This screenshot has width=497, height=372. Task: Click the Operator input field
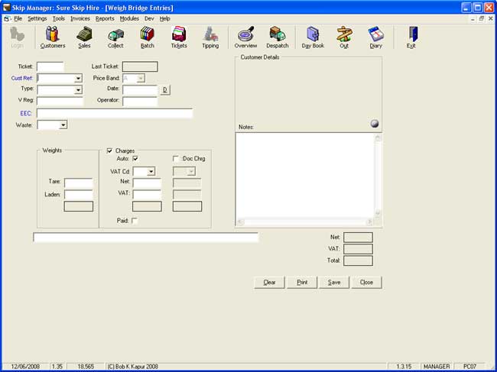point(140,102)
